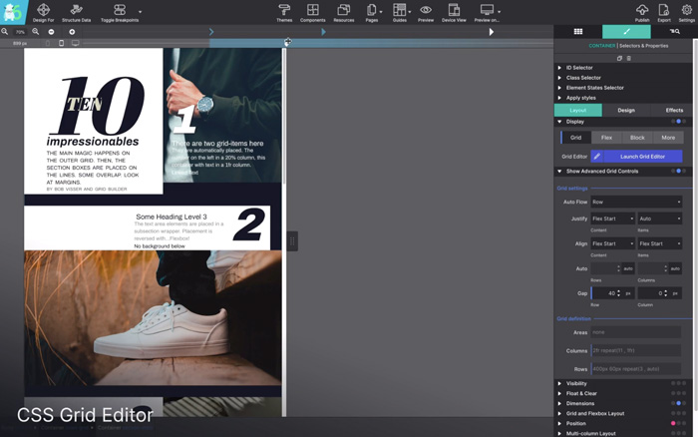Open the Themes panel

284,10
